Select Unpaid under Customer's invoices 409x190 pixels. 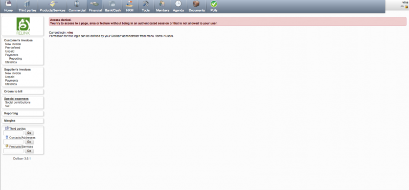tap(10, 52)
